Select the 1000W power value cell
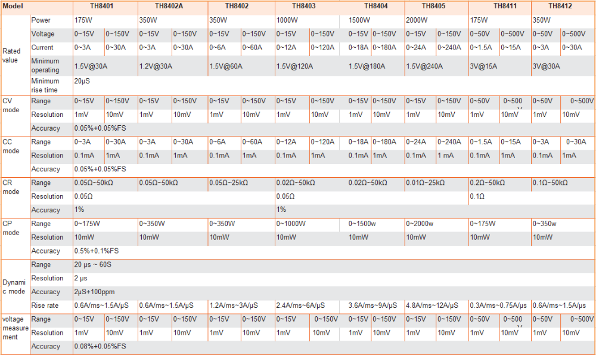This screenshot has height=355, width=596. (288, 20)
